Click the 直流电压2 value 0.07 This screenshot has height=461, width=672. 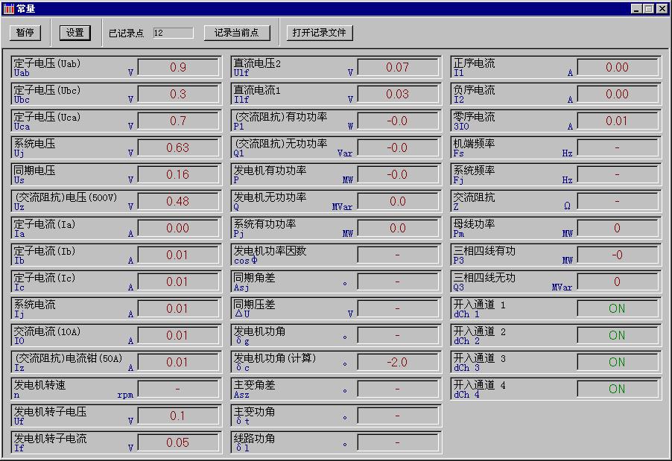click(x=397, y=67)
